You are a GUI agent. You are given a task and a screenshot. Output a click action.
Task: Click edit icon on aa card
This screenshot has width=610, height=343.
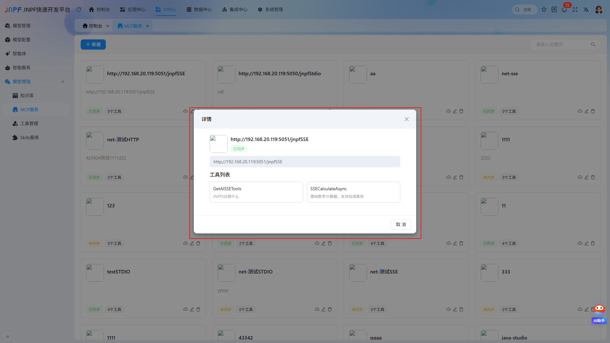(x=455, y=111)
